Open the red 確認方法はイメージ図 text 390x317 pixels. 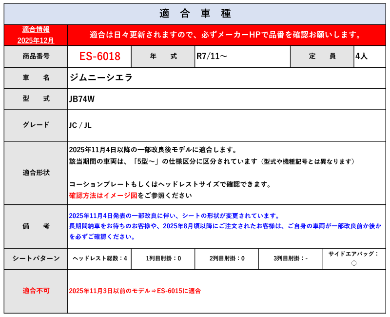(103, 195)
